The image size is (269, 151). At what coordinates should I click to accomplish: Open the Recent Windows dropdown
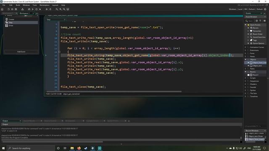tap(265, 130)
